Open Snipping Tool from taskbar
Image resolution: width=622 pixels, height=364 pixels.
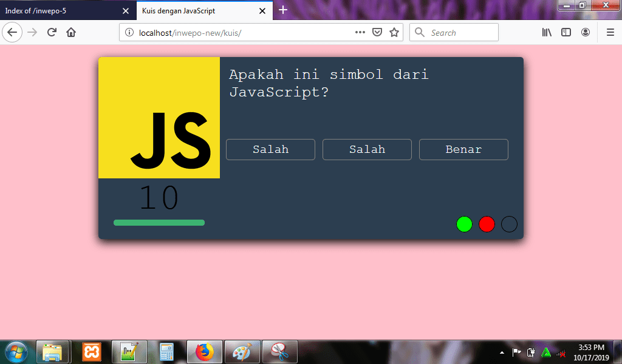coord(279,352)
